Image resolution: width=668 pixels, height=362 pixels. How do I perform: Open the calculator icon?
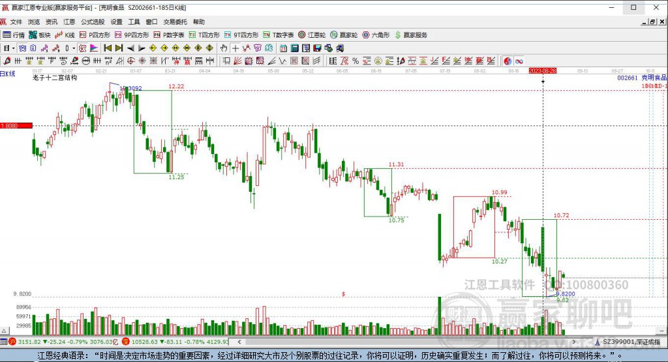coord(294,48)
